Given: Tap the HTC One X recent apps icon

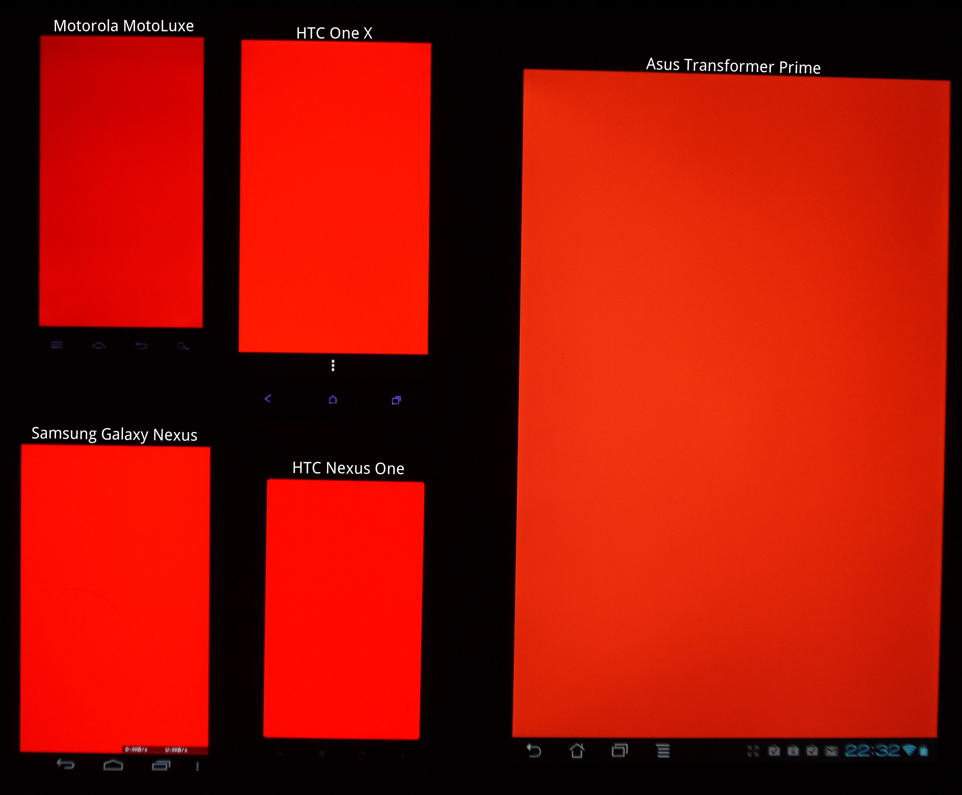Looking at the screenshot, I should (x=396, y=400).
